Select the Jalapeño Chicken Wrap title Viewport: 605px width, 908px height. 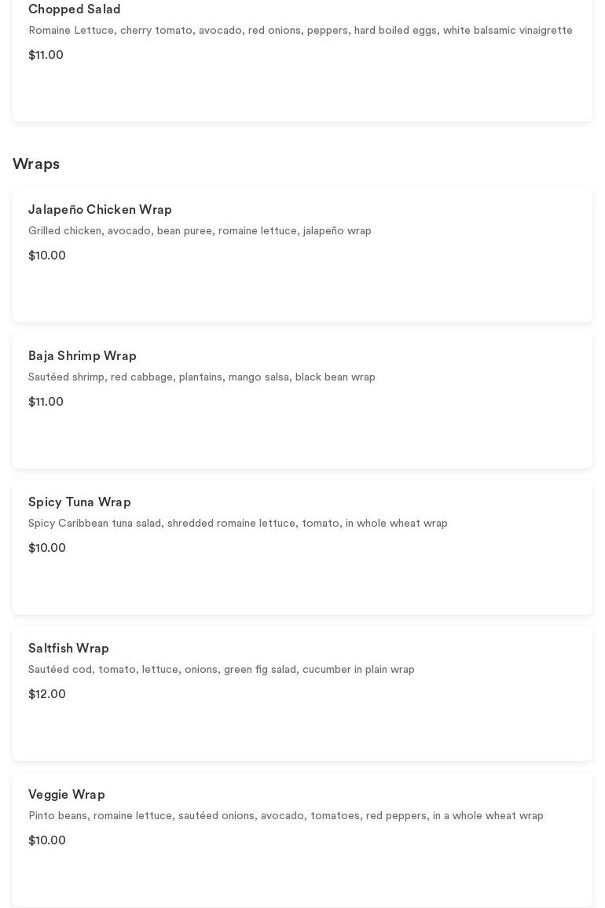[x=100, y=210]
